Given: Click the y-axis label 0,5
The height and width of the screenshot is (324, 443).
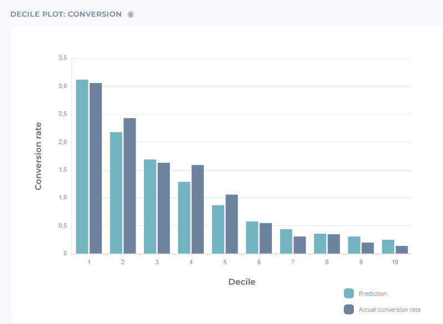Looking at the screenshot, I should pyautogui.click(x=63, y=226).
